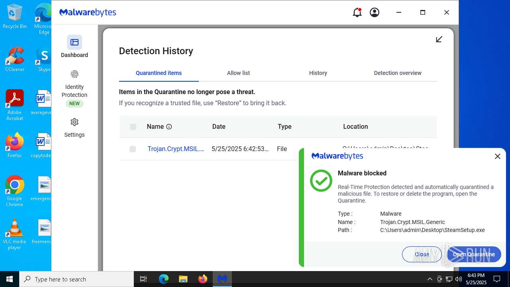Open File Explorer from taskbar
510x287 pixels.
point(183,279)
